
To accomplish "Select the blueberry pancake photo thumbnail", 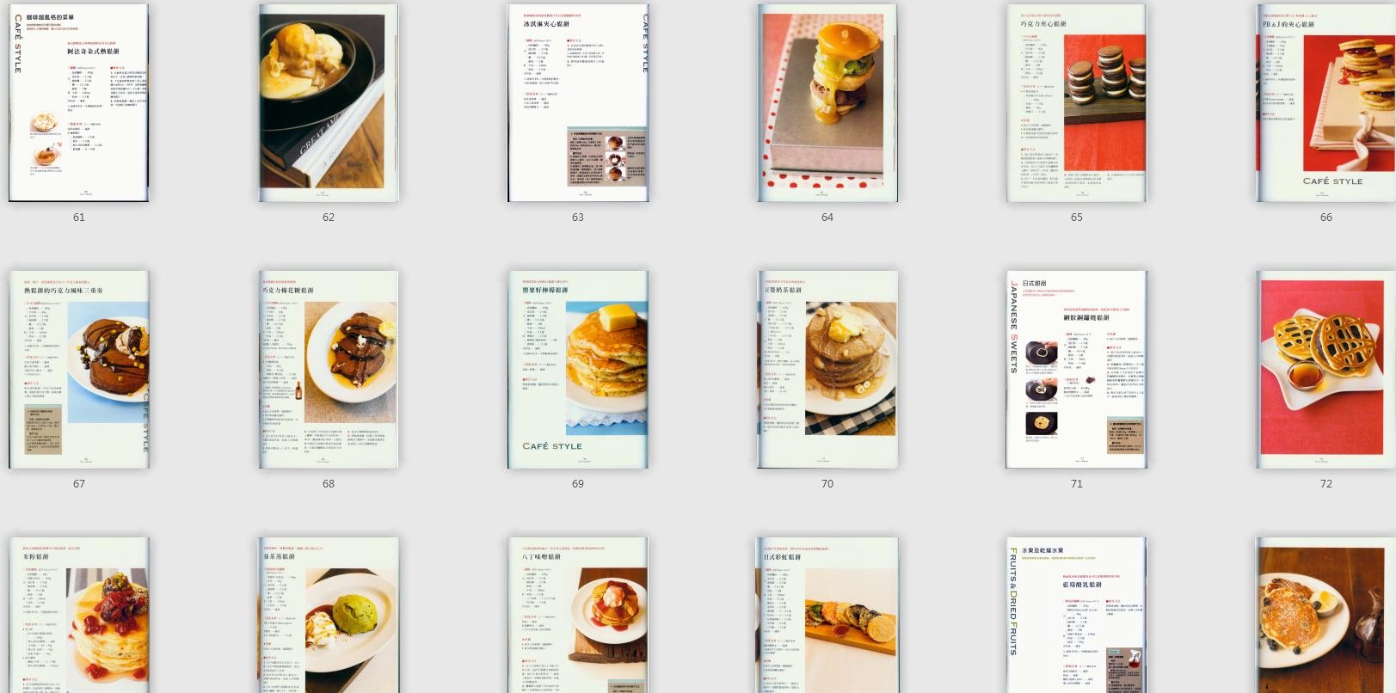I will [1325, 616].
